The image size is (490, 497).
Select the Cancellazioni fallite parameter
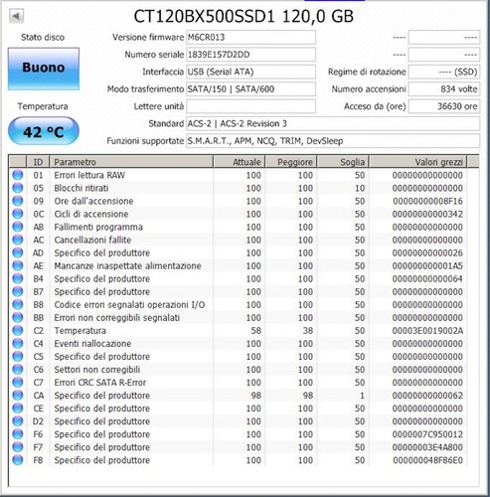pyautogui.click(x=92, y=240)
